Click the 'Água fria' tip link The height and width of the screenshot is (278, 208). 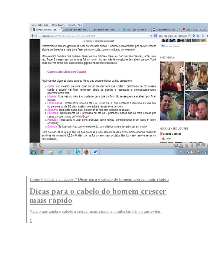click(x=53, y=110)
